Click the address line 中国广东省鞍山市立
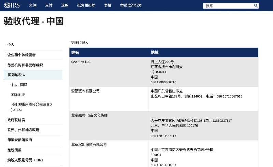This screenshot has height=167, width=273. click(167, 91)
